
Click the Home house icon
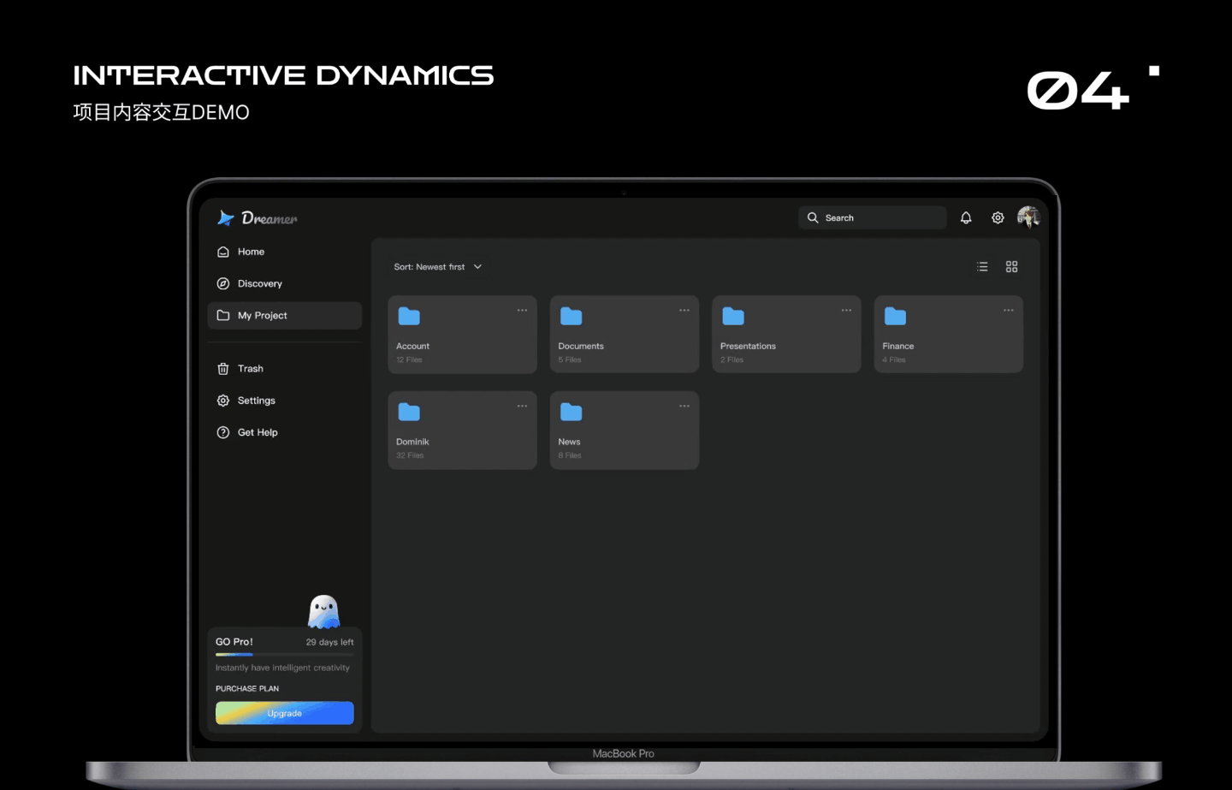(x=223, y=252)
